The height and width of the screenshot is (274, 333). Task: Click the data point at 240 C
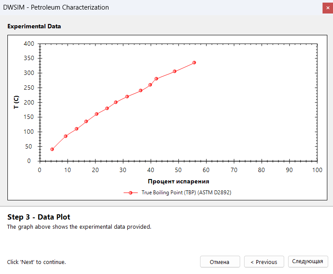pos(141,91)
